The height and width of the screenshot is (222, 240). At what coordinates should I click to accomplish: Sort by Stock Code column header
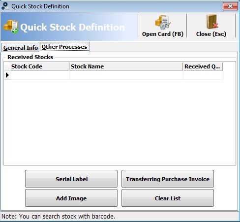(40, 66)
